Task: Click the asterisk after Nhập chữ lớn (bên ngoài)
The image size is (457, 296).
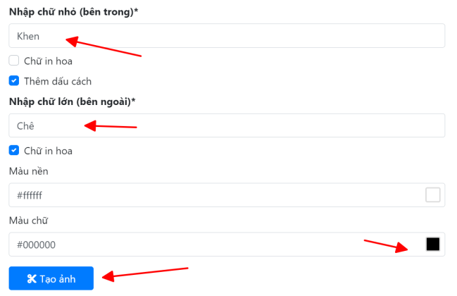Action: [x=134, y=100]
